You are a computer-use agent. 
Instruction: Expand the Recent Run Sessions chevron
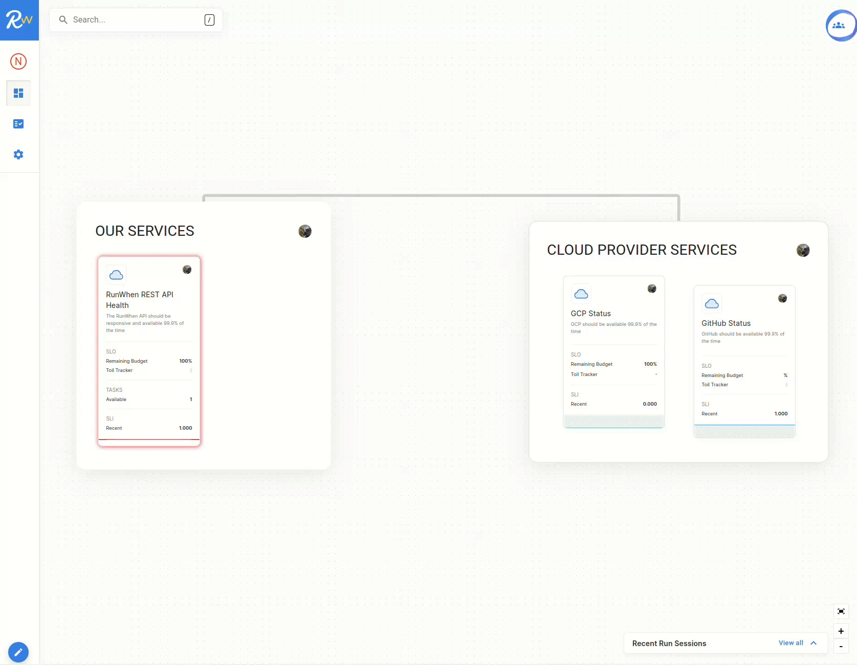pyautogui.click(x=814, y=643)
